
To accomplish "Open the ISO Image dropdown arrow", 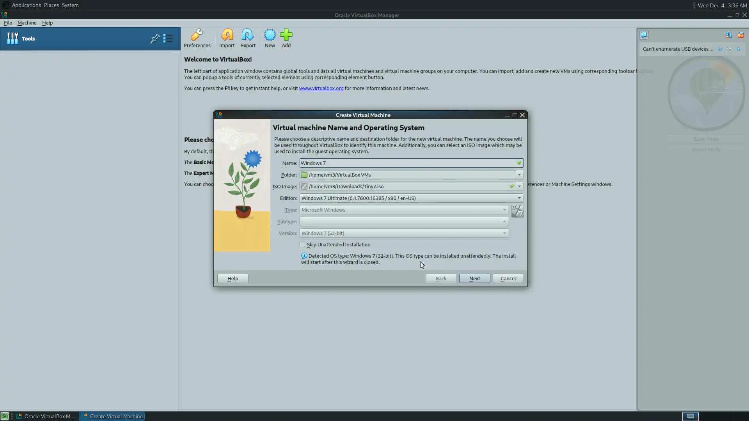I will click(x=519, y=186).
